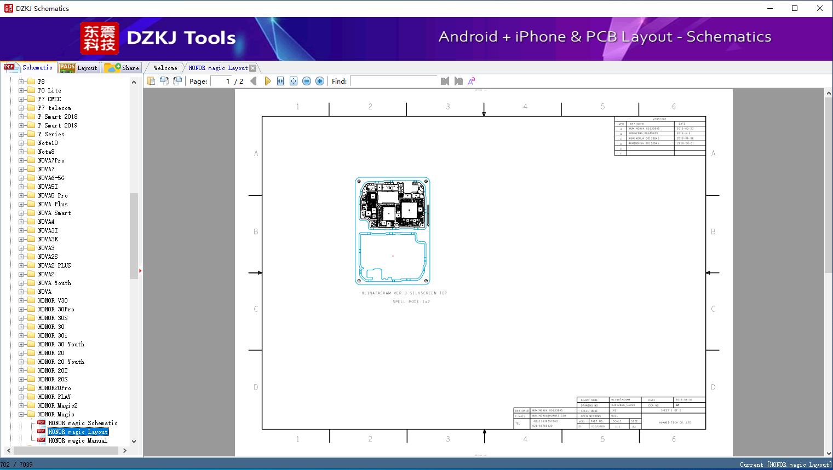Maximize the DZKJ Schematics window
833x470 pixels.
point(795,8)
